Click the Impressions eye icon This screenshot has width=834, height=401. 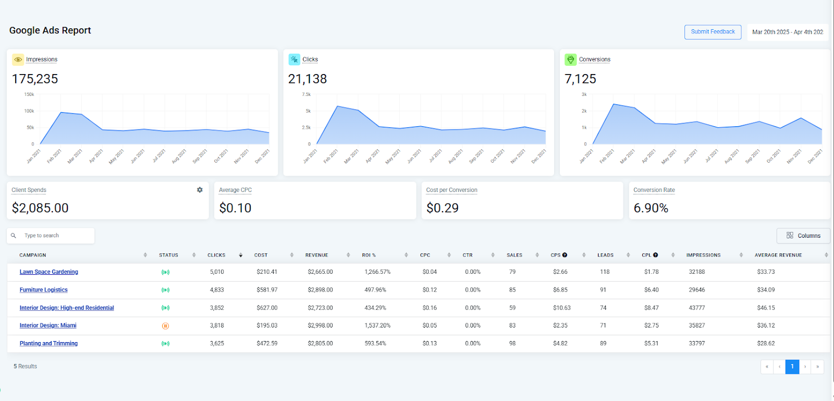click(x=18, y=59)
